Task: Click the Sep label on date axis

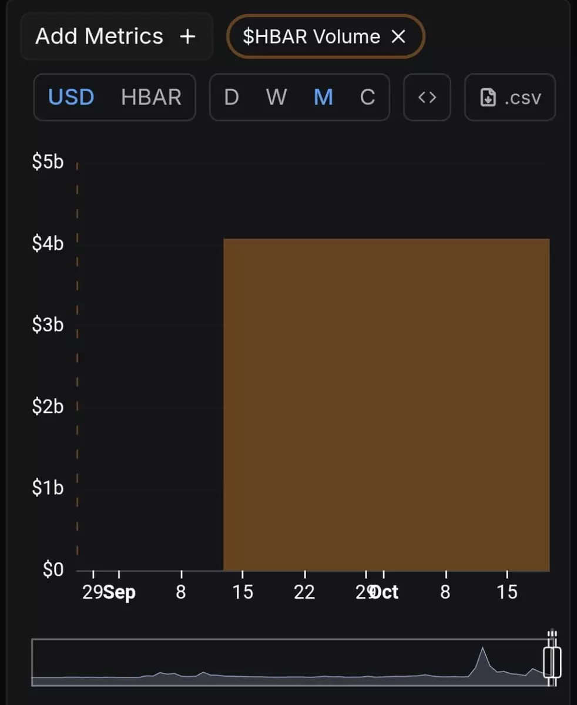Action: pos(119,592)
